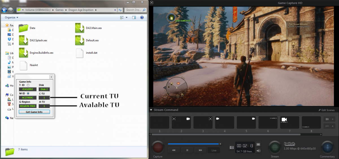This screenshot has height=159, width=339.
Task: Select scene 4 thumbnail
Action: click(225, 123)
